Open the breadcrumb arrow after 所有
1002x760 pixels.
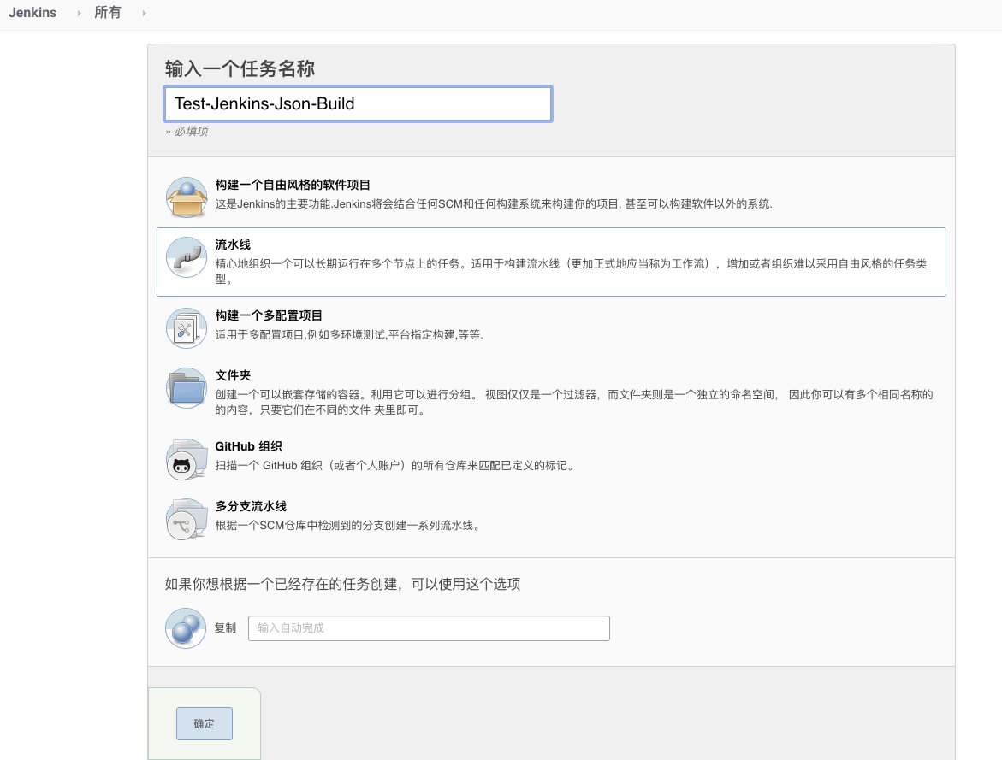click(x=145, y=13)
